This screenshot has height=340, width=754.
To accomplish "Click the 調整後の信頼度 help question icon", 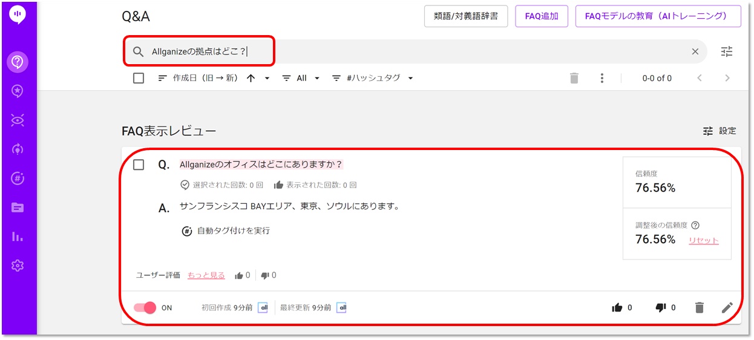I will point(695,225).
